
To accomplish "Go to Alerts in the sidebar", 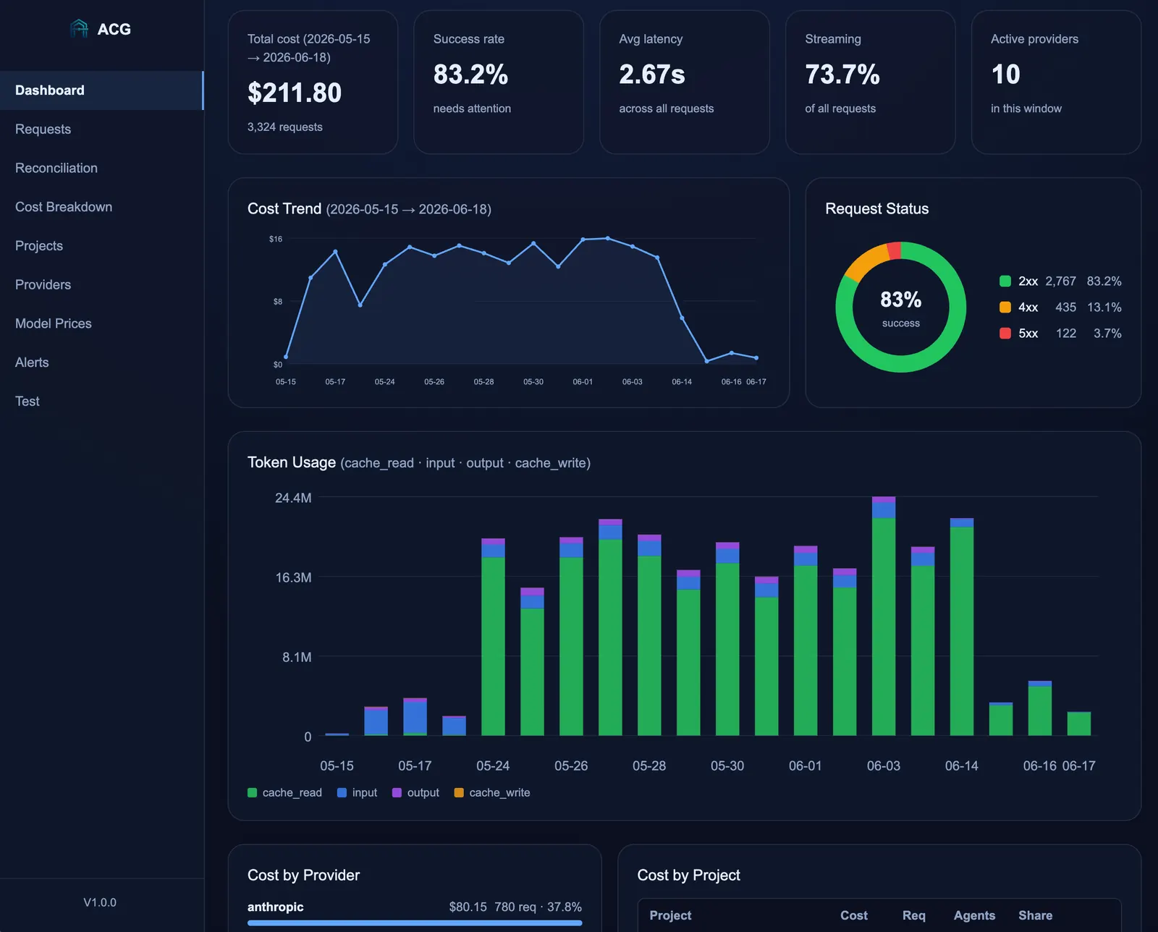I will click(101, 363).
